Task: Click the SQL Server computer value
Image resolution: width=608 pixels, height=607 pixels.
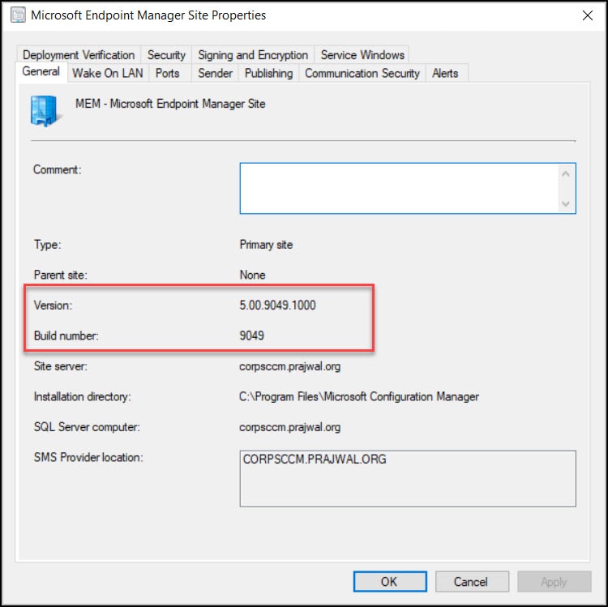Action: [290, 427]
